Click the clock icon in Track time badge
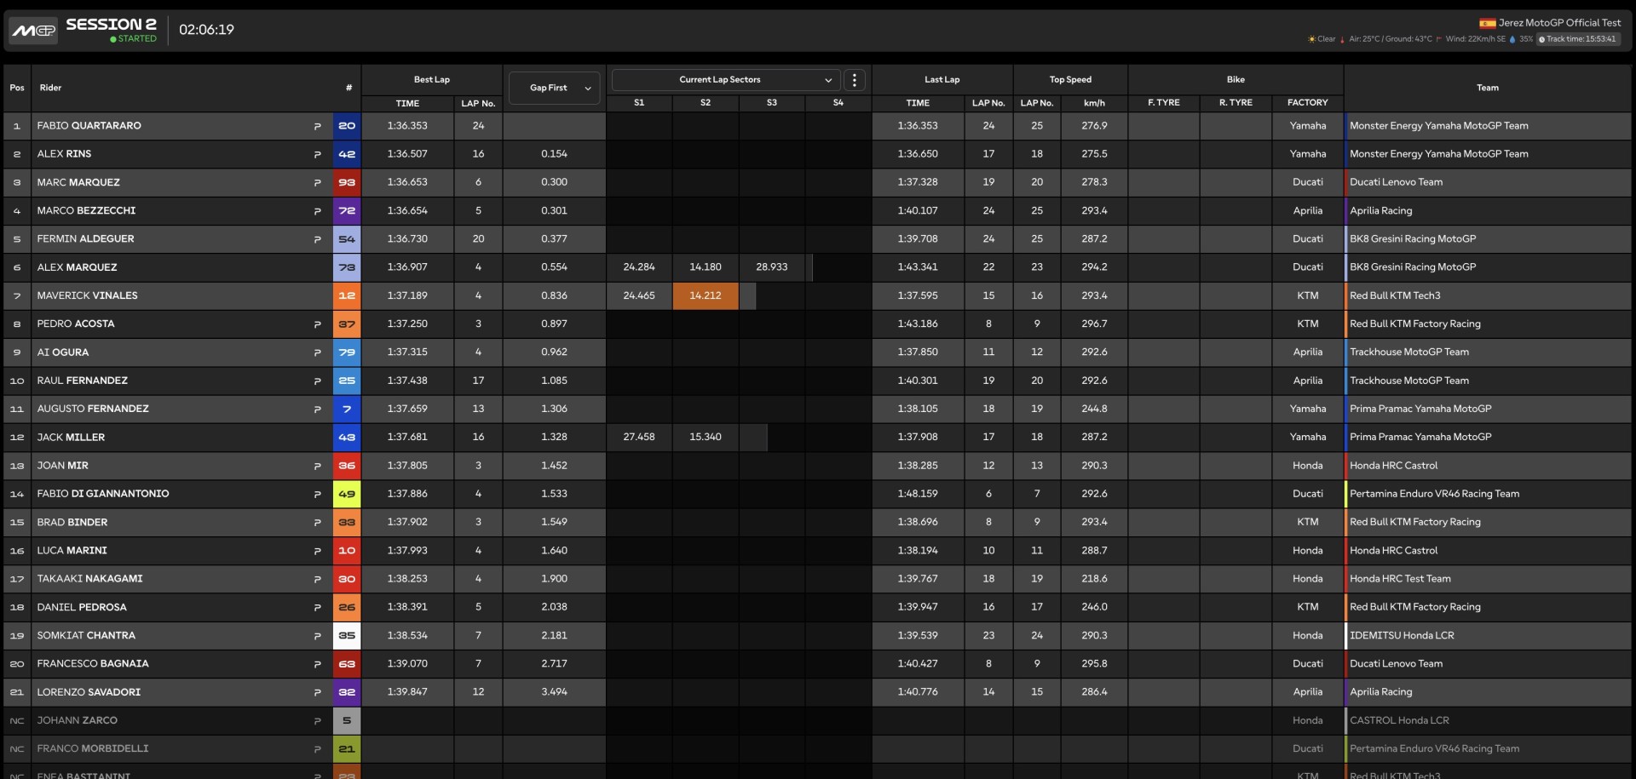This screenshot has height=779, width=1636. click(1542, 39)
